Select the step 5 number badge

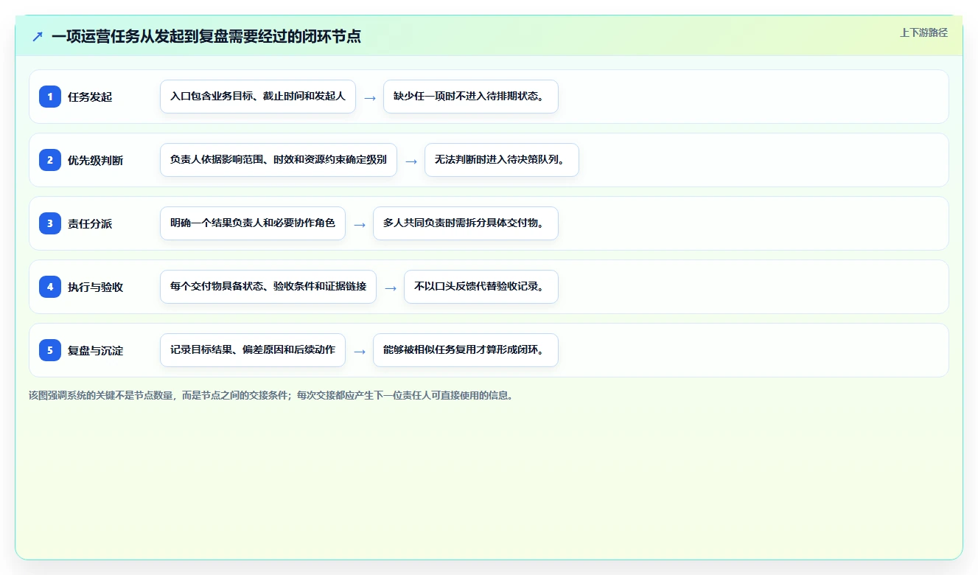[x=50, y=350]
